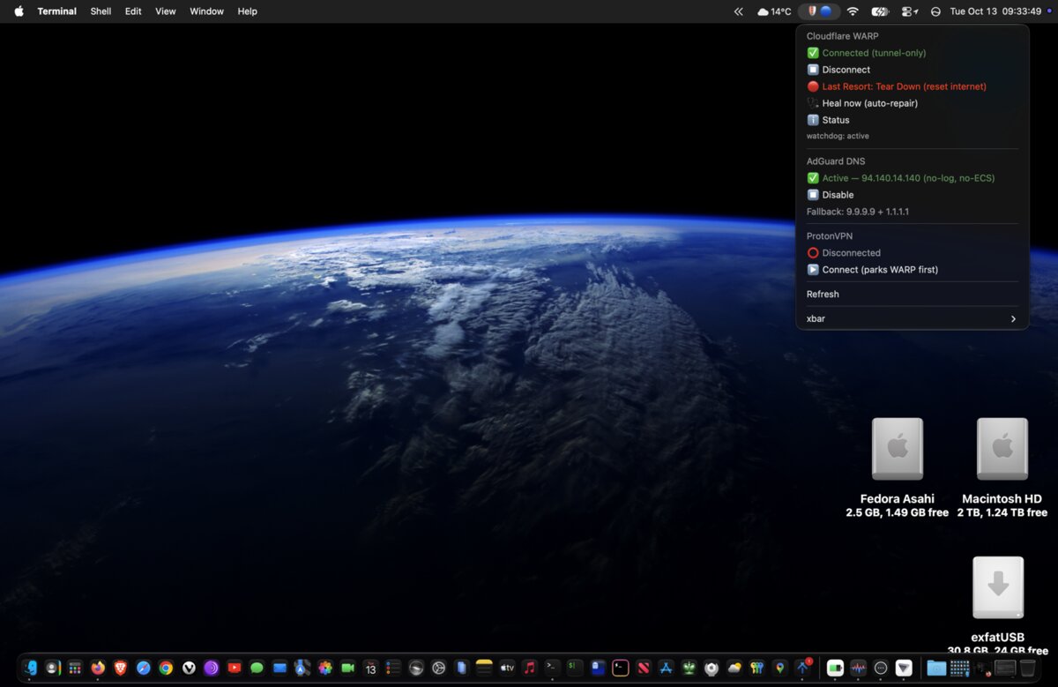
Task: Open Music from the Dock
Action: (529, 668)
